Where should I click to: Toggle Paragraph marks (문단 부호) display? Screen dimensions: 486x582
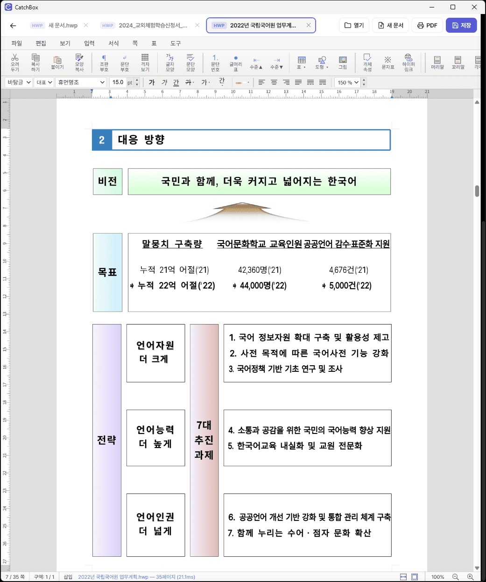[125, 62]
